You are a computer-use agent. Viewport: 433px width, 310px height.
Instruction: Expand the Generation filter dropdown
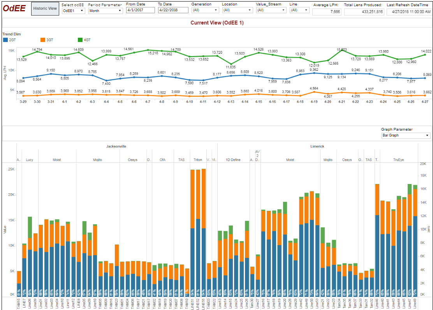pos(205,10)
